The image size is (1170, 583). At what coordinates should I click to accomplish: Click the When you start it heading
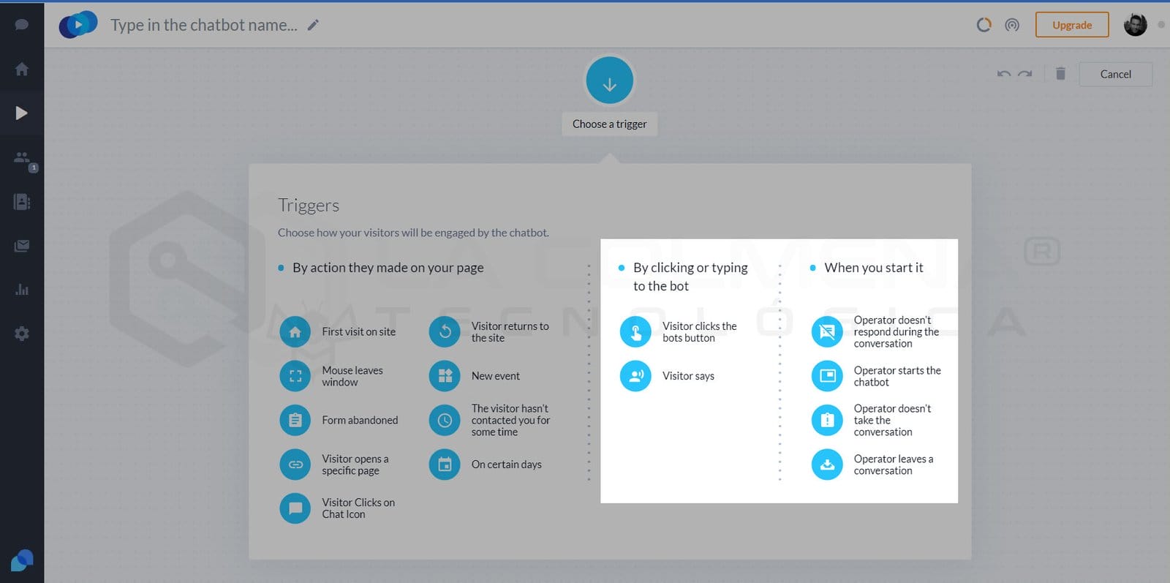click(x=874, y=268)
